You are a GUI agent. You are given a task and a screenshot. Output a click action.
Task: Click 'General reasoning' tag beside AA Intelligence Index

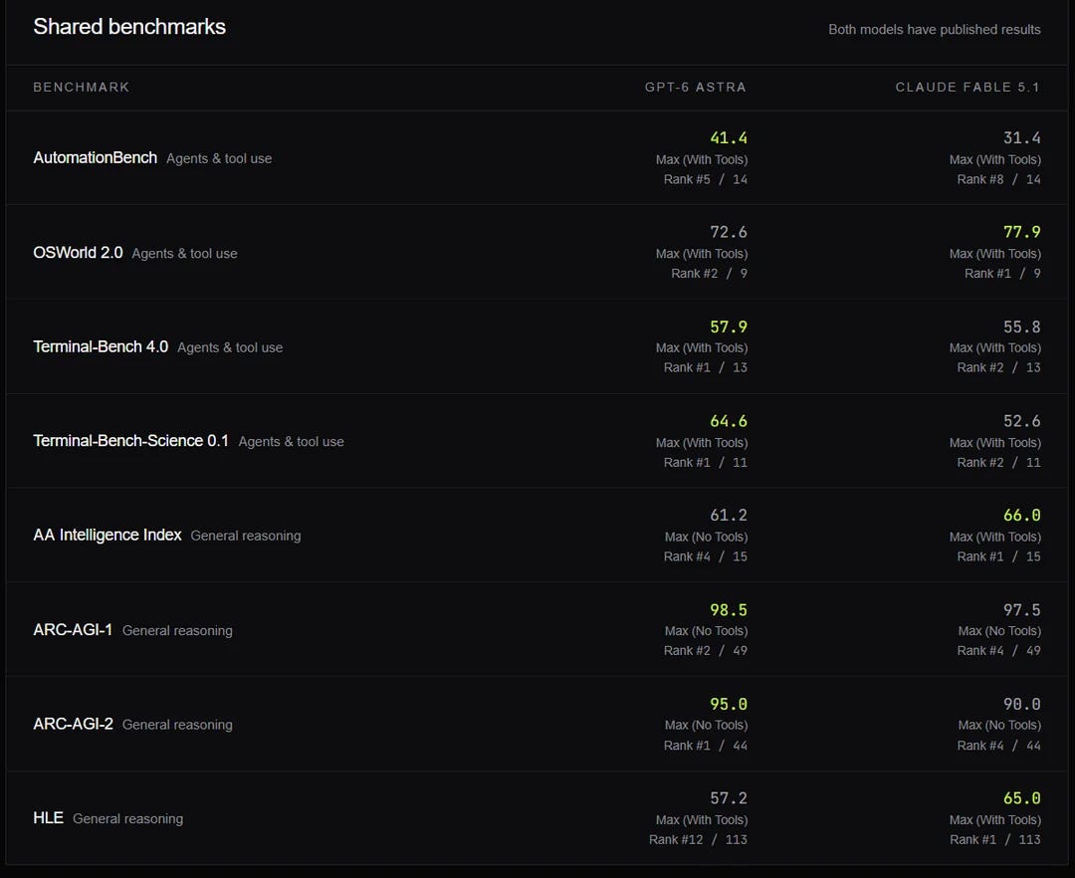246,536
